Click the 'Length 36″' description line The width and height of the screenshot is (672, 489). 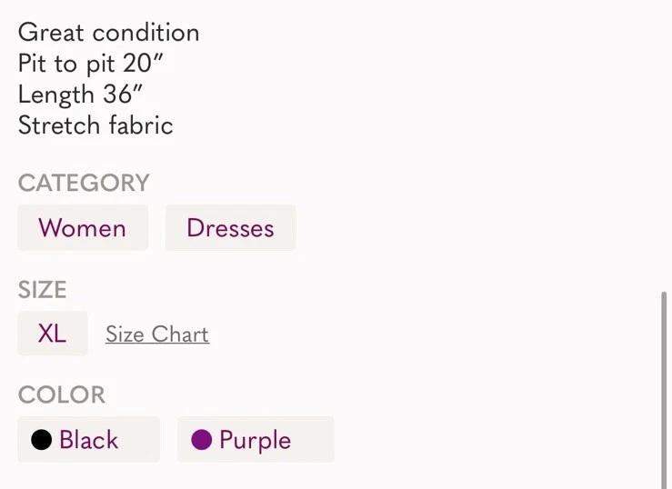pos(81,95)
